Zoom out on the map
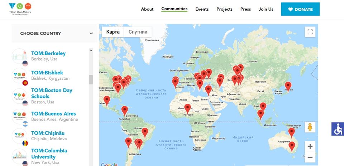This screenshot has height=166, width=344. coord(310,157)
